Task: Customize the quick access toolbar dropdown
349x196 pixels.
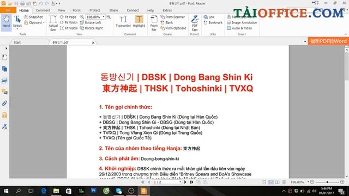Action: pyautogui.click(x=59, y=4)
